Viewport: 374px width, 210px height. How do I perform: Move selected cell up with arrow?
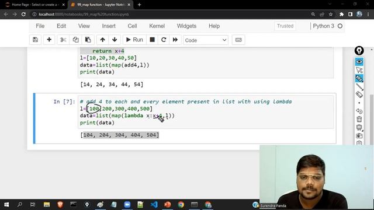[103, 40]
